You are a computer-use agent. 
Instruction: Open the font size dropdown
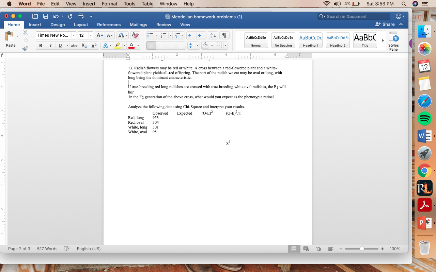tap(90, 35)
